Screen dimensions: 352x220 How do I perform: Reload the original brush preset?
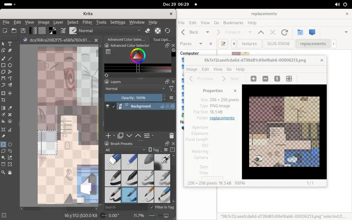tap(167, 31)
